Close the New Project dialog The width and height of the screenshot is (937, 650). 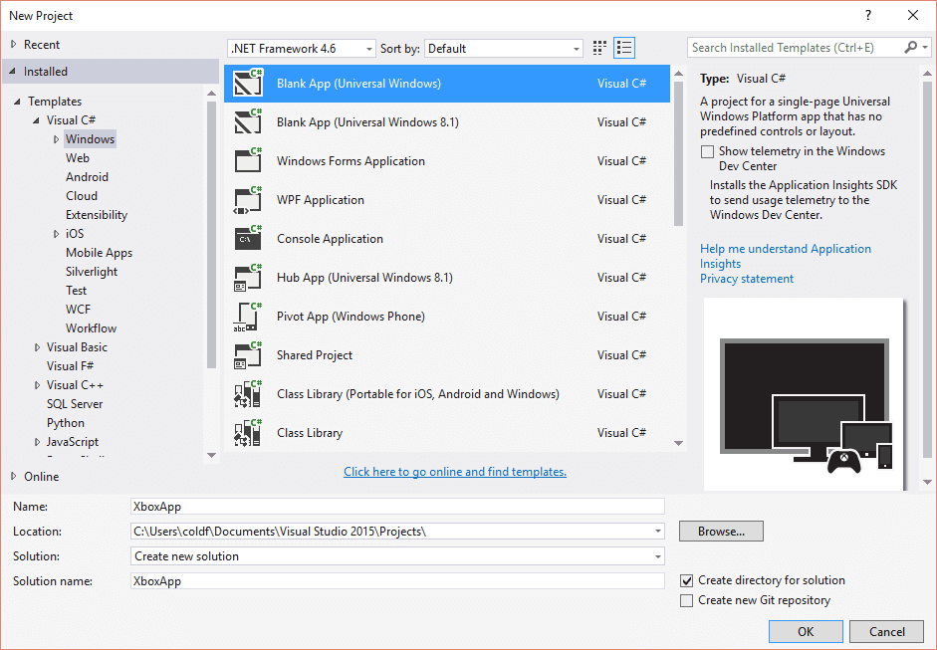click(x=913, y=16)
